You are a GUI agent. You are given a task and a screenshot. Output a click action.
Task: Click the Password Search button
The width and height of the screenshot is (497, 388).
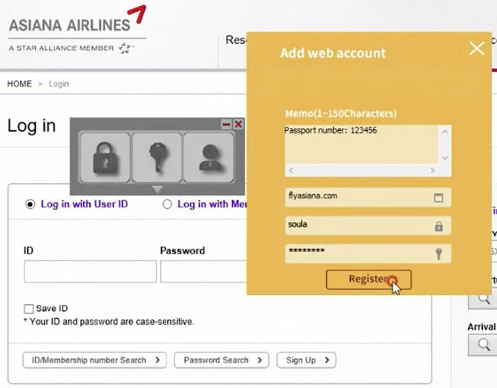pos(221,360)
